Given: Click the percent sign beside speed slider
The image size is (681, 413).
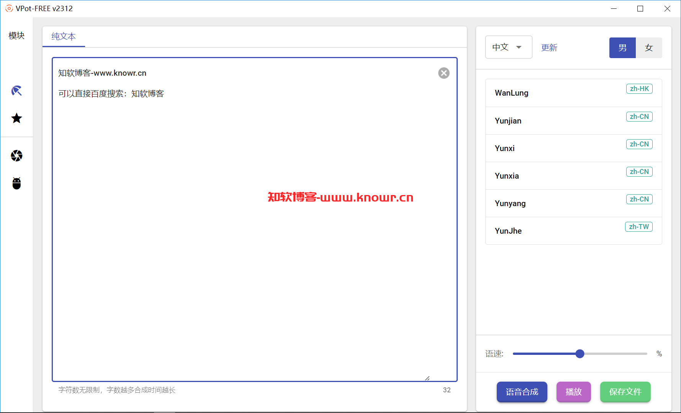Looking at the screenshot, I should (x=659, y=354).
